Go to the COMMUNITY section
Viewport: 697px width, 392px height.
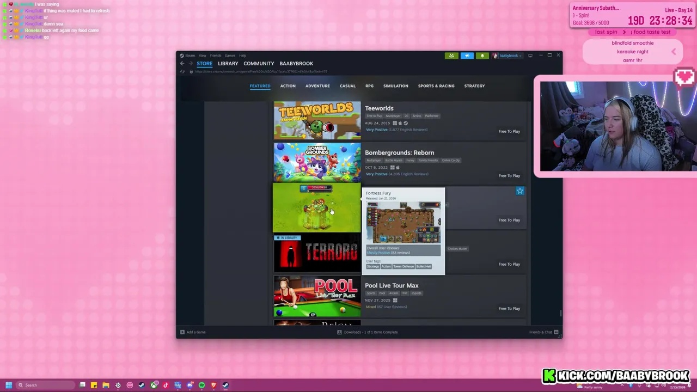click(259, 64)
